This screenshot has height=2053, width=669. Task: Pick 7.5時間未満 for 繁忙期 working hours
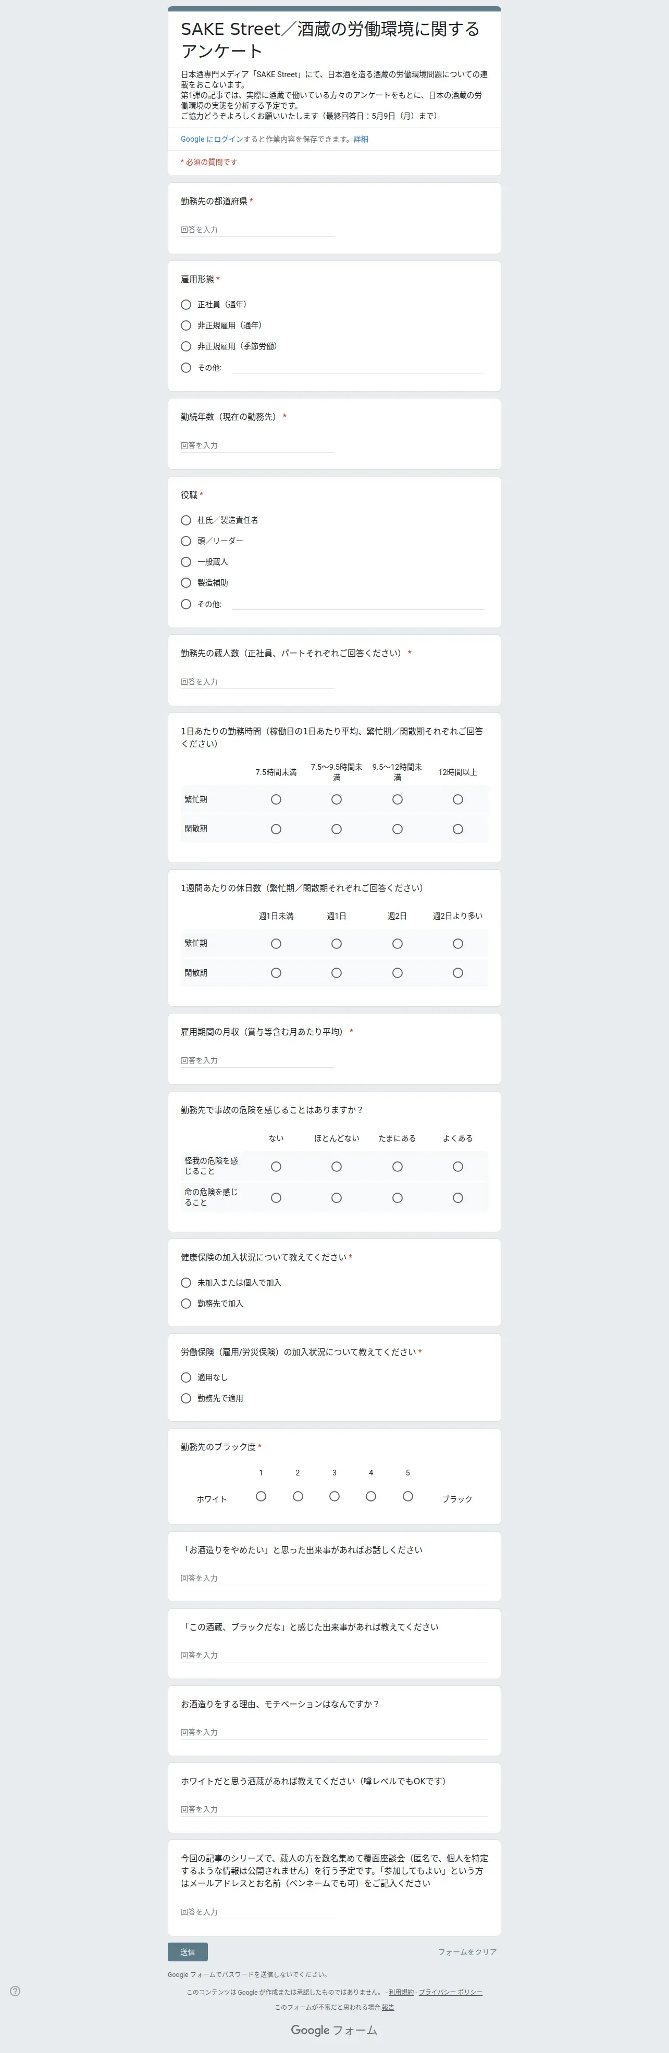(x=276, y=799)
